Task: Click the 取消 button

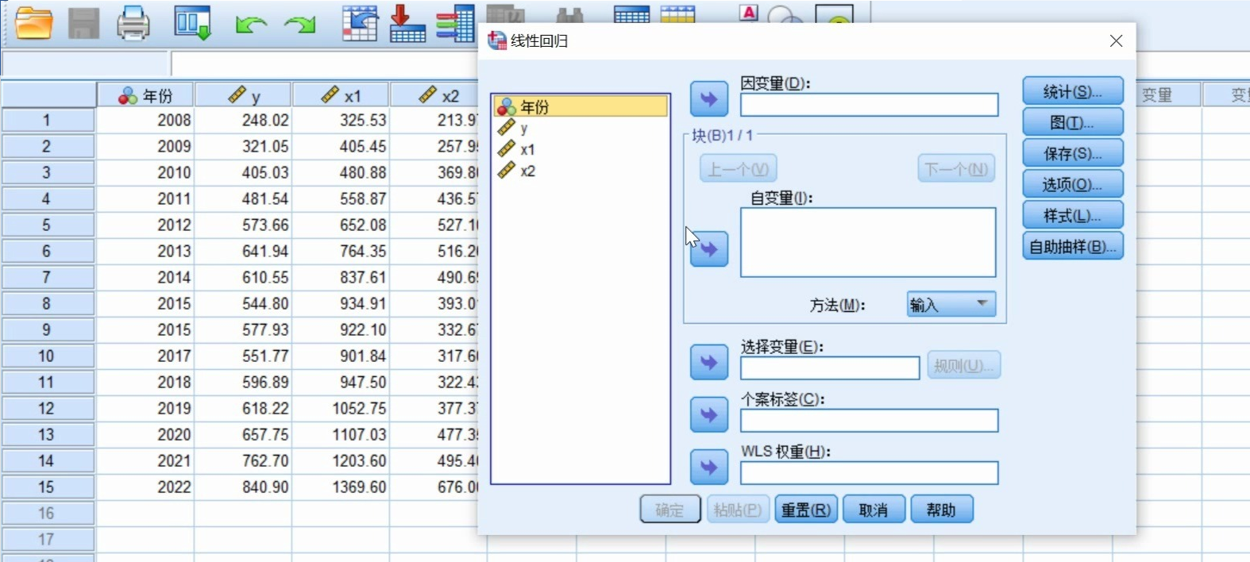Action: (874, 510)
